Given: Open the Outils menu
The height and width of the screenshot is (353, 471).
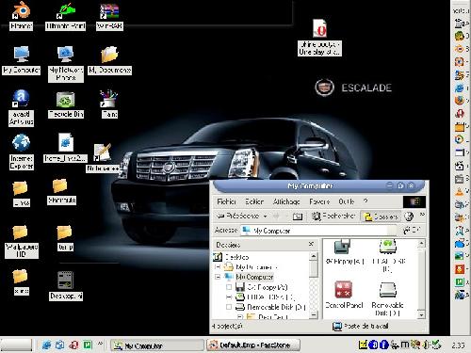Looking at the screenshot, I should (347, 201).
